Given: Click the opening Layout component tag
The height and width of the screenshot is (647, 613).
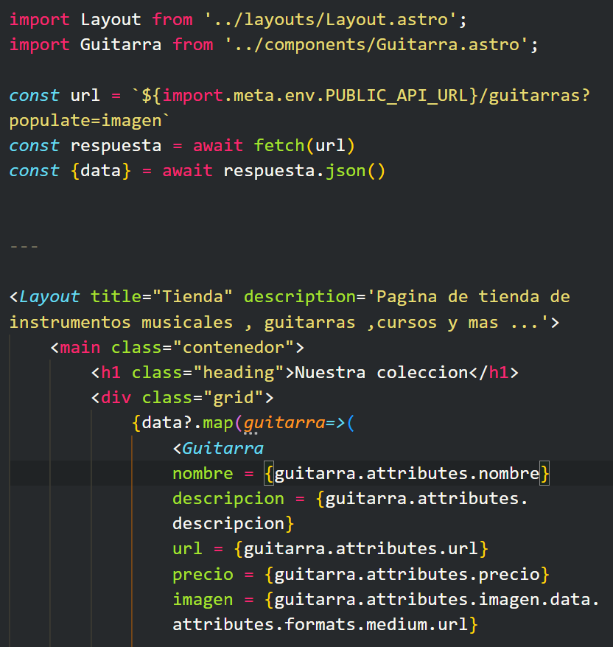Looking at the screenshot, I should (x=49, y=297).
